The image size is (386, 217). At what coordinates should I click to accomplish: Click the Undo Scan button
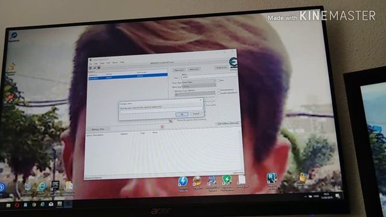click(221, 68)
